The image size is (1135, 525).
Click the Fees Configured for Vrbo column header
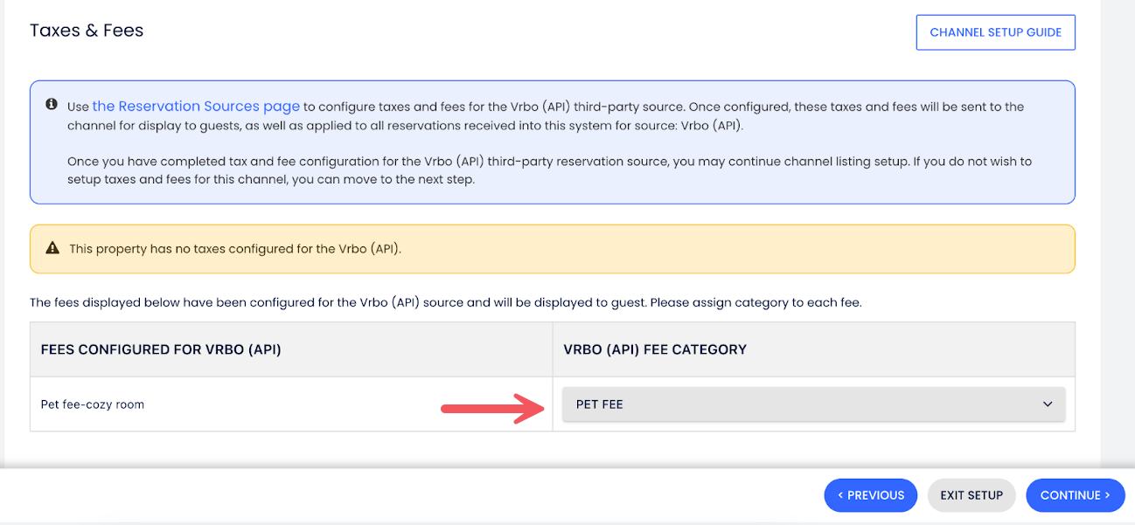tap(161, 349)
